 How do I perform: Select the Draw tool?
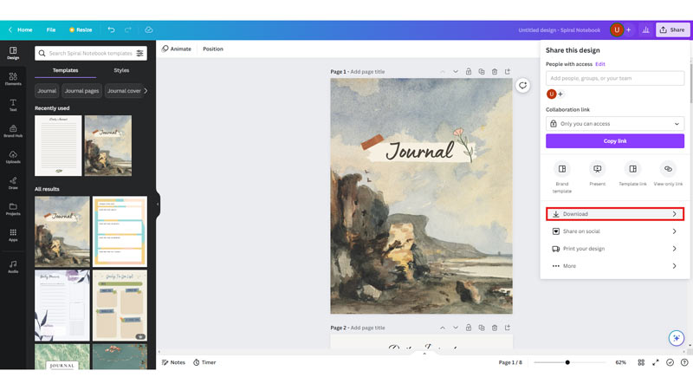pyautogui.click(x=13, y=183)
